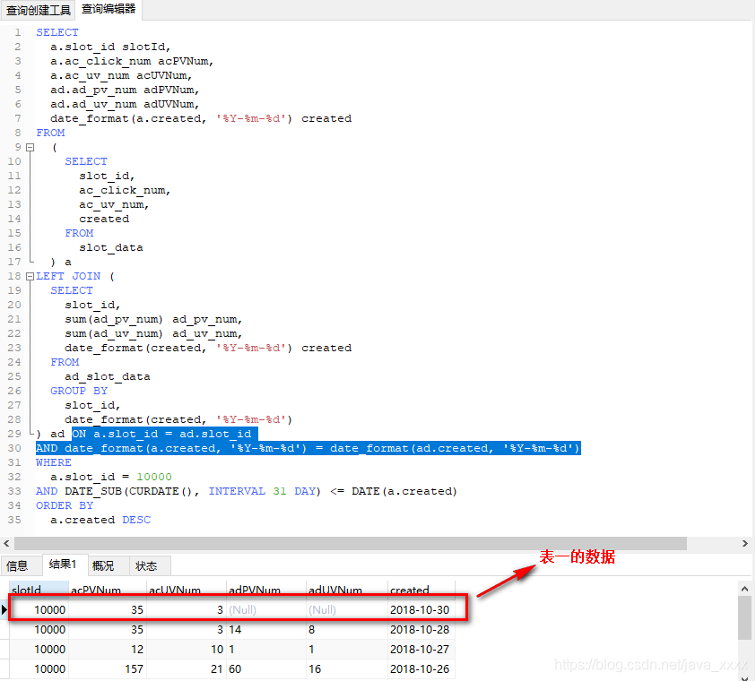The image size is (756, 681).
Task: Click the editor horizontal scrollbar right arrow
Action: coord(745,544)
